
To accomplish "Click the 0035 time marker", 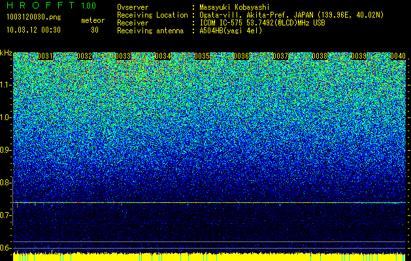I will pyautogui.click(x=202, y=56).
